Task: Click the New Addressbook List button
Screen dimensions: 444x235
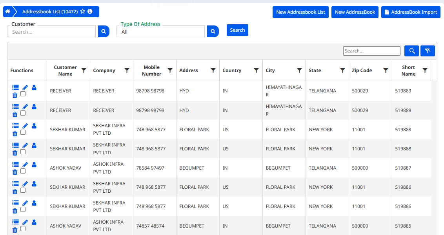Action: (300, 12)
